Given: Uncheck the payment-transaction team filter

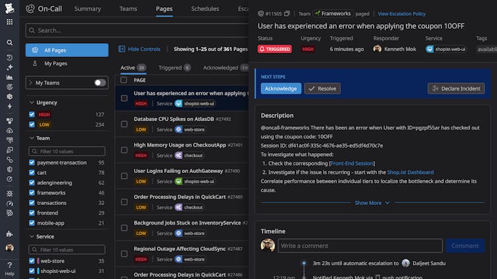Looking at the screenshot, I should click(x=32, y=162).
